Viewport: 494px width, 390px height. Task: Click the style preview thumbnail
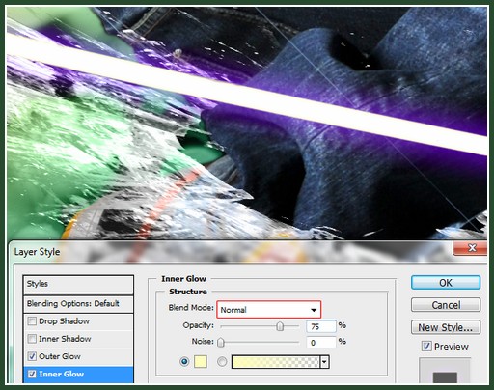tap(445, 371)
